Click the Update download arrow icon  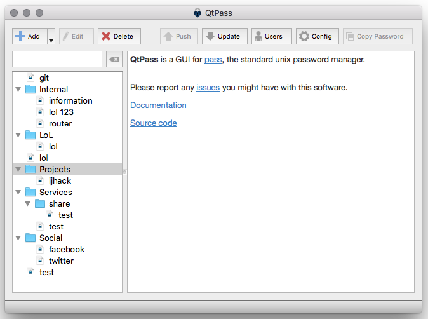(210, 36)
